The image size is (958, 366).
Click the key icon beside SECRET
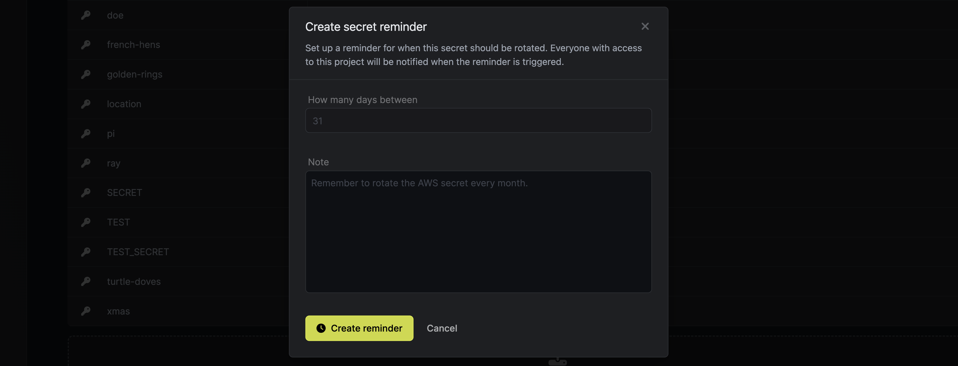[86, 192]
